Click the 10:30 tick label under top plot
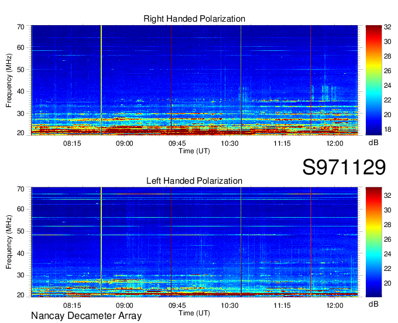398x323 pixels. click(x=229, y=143)
